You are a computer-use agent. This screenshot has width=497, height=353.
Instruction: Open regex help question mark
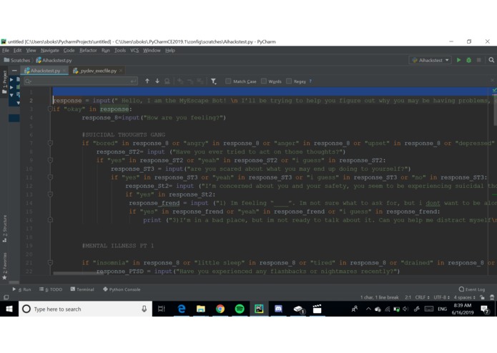(x=310, y=81)
